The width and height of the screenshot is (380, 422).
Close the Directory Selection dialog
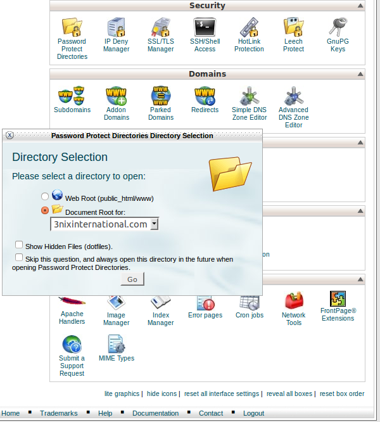(x=9, y=135)
